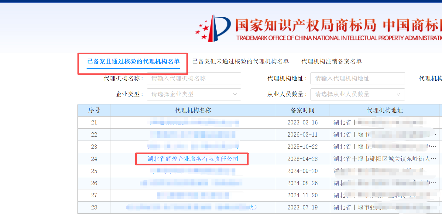Open the blurred agency link in row 22
442x214 pixels.
[x=193, y=134]
